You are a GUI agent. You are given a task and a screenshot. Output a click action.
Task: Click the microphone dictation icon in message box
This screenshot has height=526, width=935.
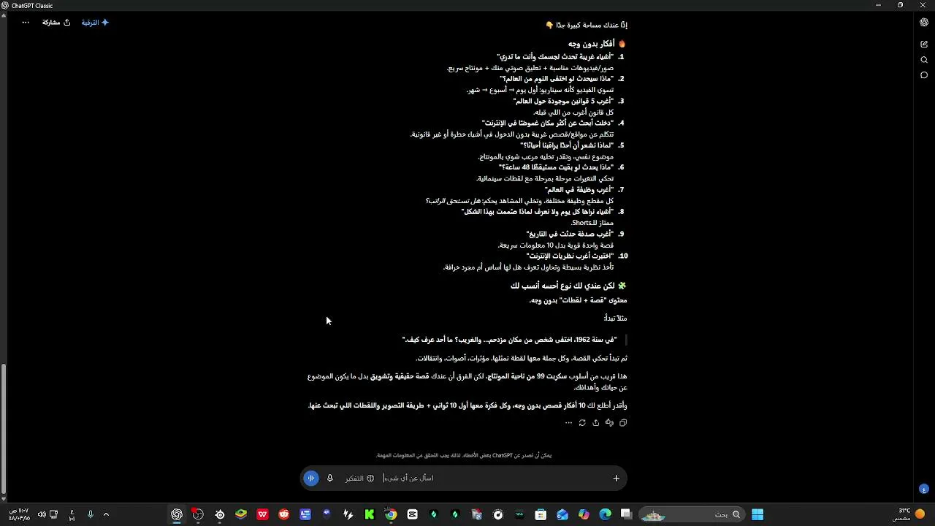tap(330, 478)
